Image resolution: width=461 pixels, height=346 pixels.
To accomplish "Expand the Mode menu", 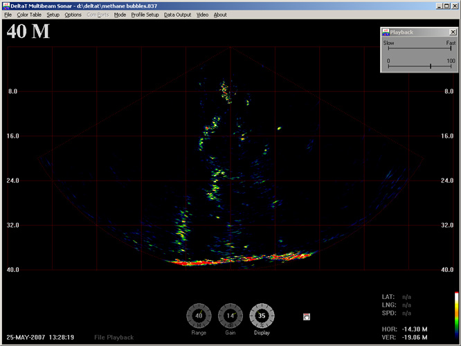I will click(x=120, y=15).
